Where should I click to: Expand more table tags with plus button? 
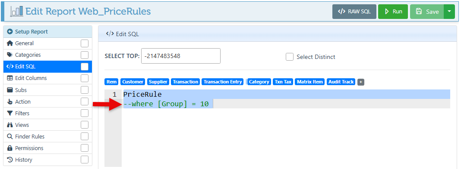(361, 82)
